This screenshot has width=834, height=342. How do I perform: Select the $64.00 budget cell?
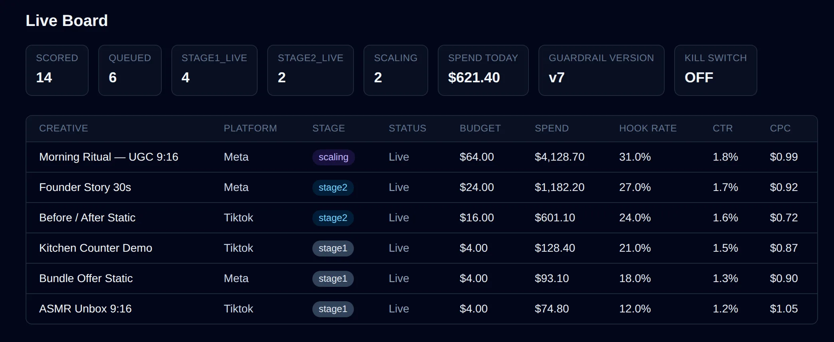[x=477, y=157]
